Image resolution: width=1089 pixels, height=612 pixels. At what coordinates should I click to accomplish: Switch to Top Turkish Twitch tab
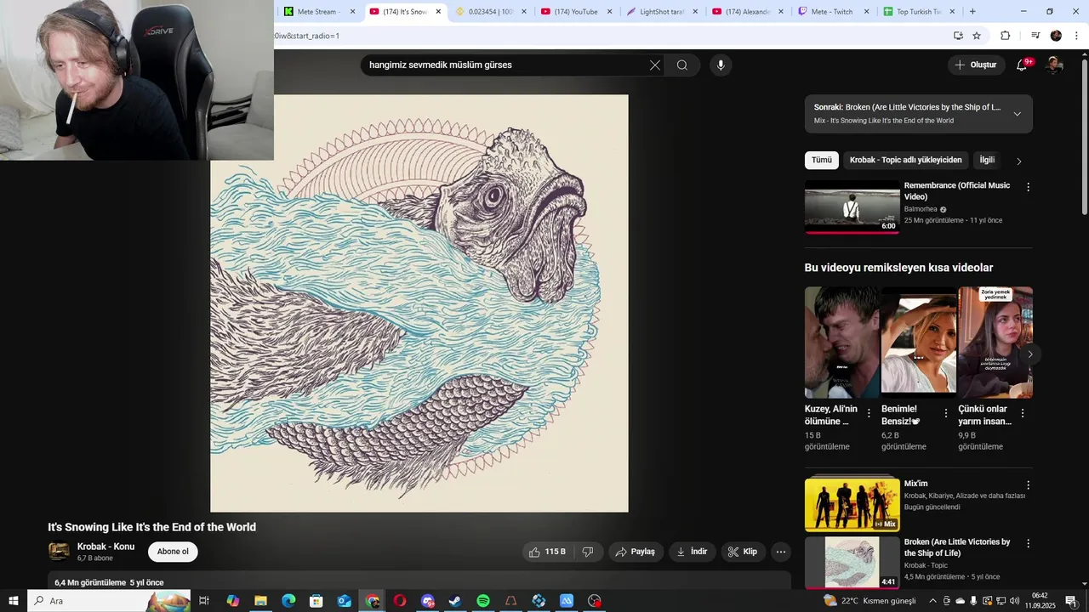(x=919, y=12)
